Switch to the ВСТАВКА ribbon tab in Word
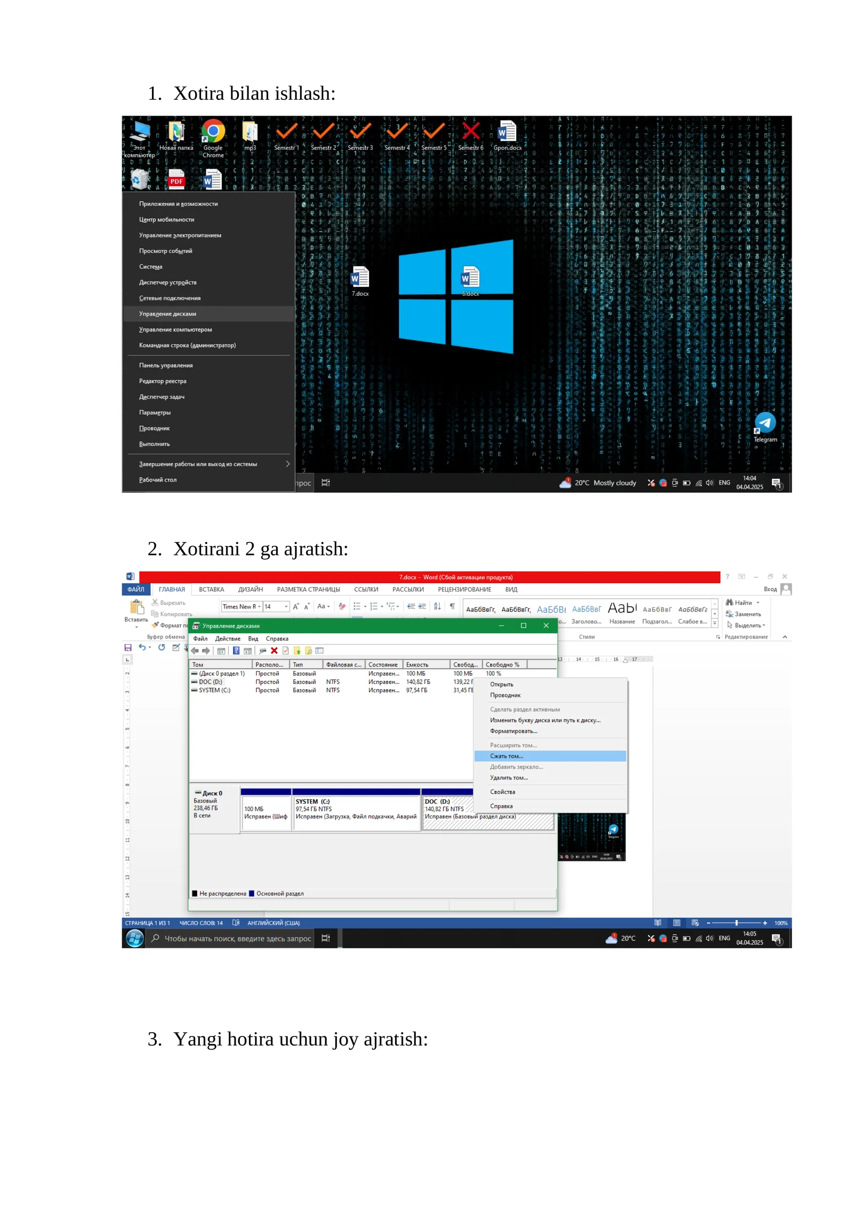 pyautogui.click(x=211, y=589)
